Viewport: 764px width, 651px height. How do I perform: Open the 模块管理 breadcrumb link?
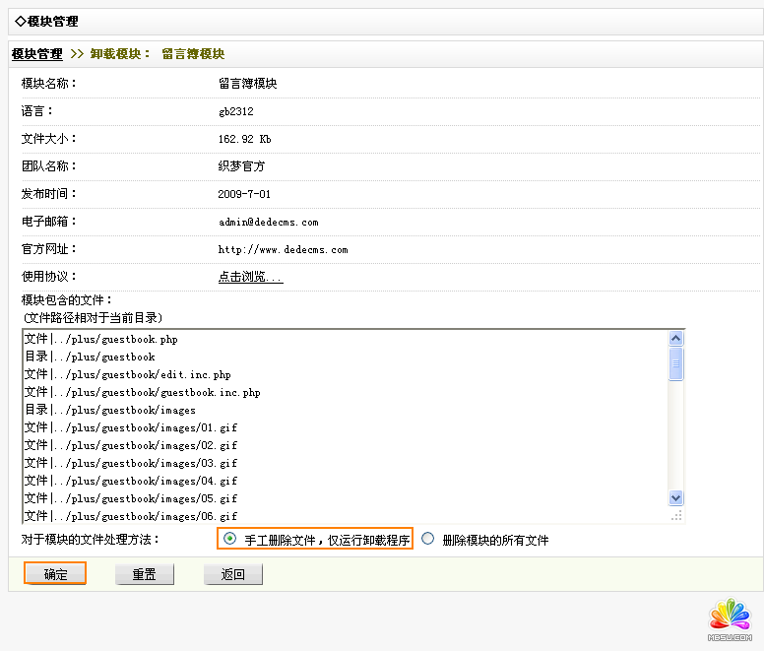[x=36, y=54]
